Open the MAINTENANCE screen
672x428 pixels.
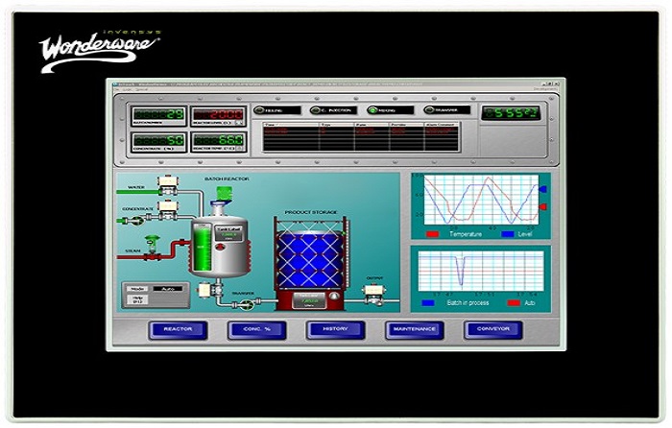tap(415, 330)
